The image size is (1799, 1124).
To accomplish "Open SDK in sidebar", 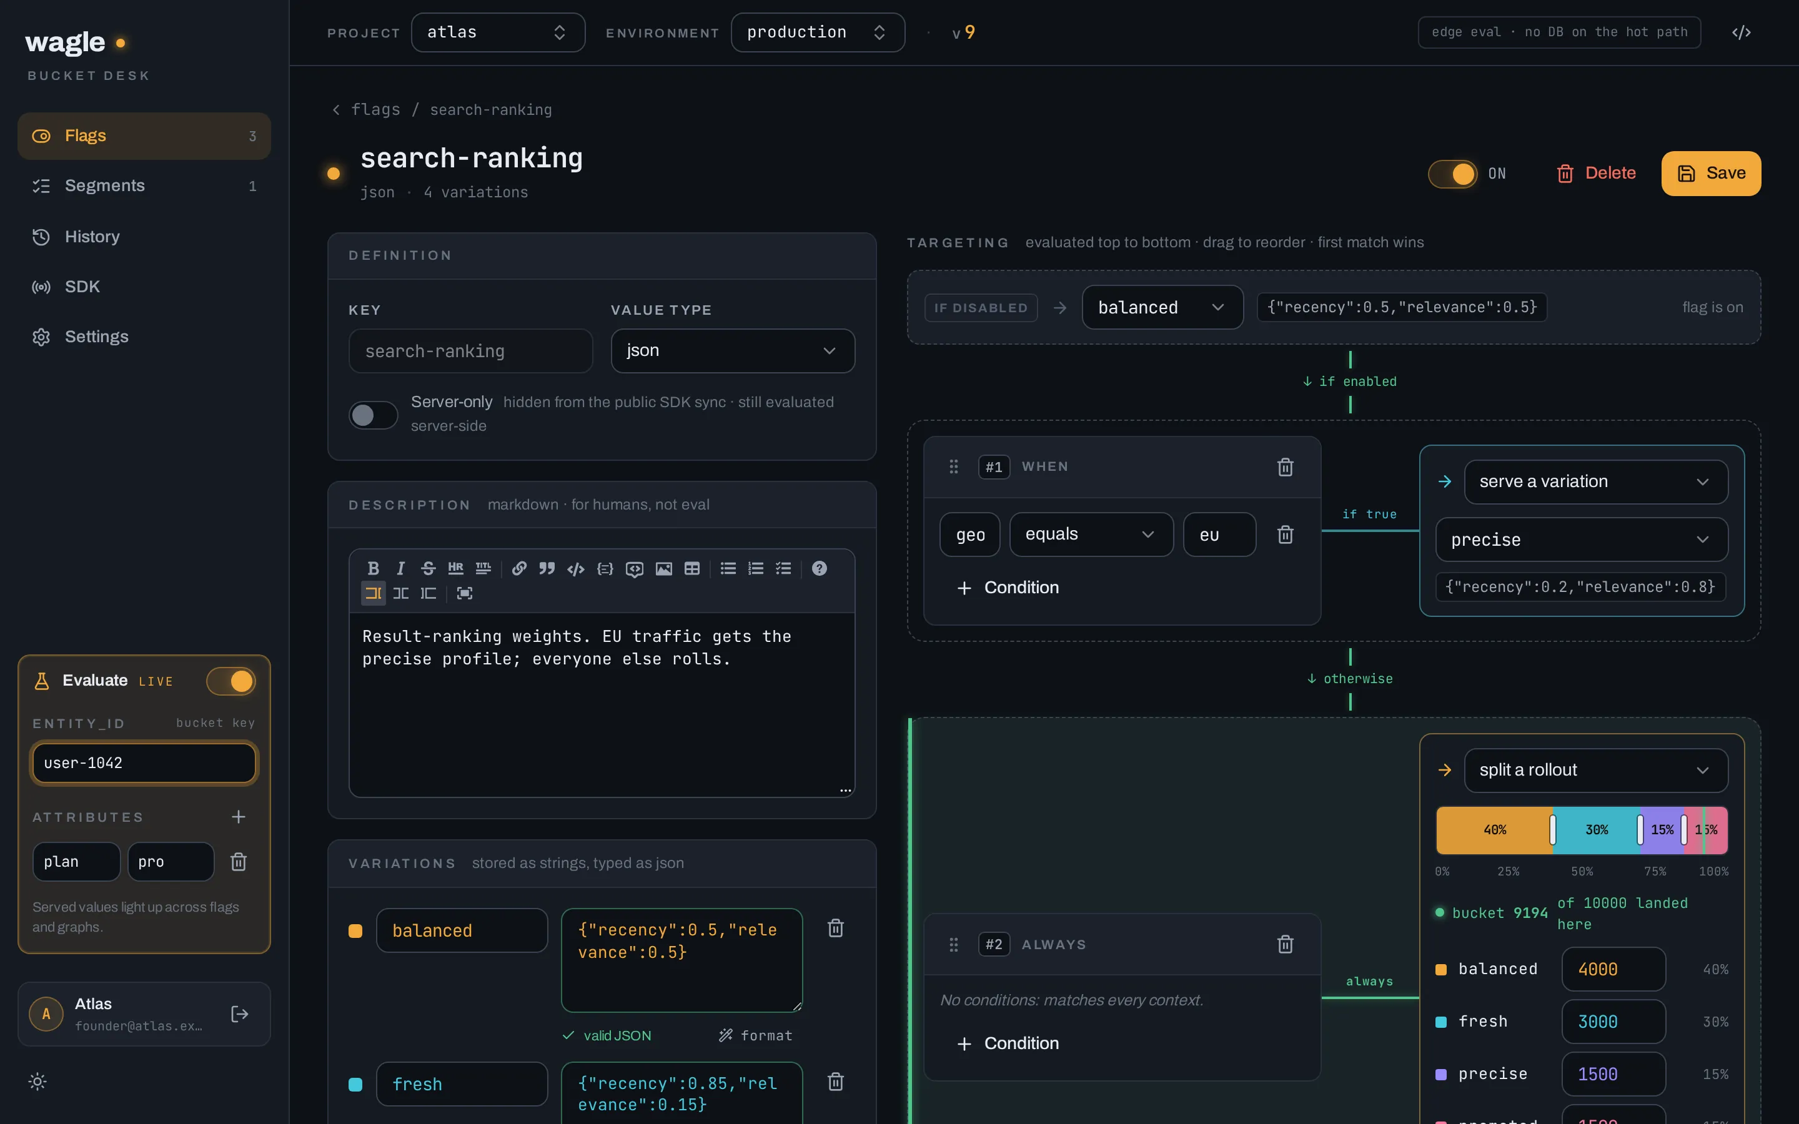I will coord(144,286).
